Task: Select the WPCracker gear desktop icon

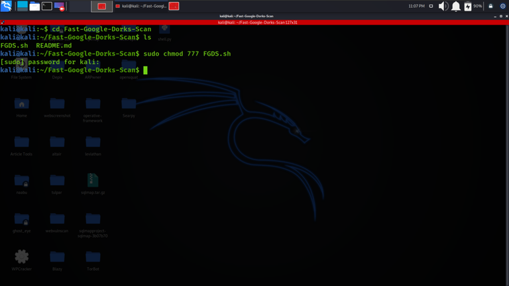Action: click(x=21, y=260)
